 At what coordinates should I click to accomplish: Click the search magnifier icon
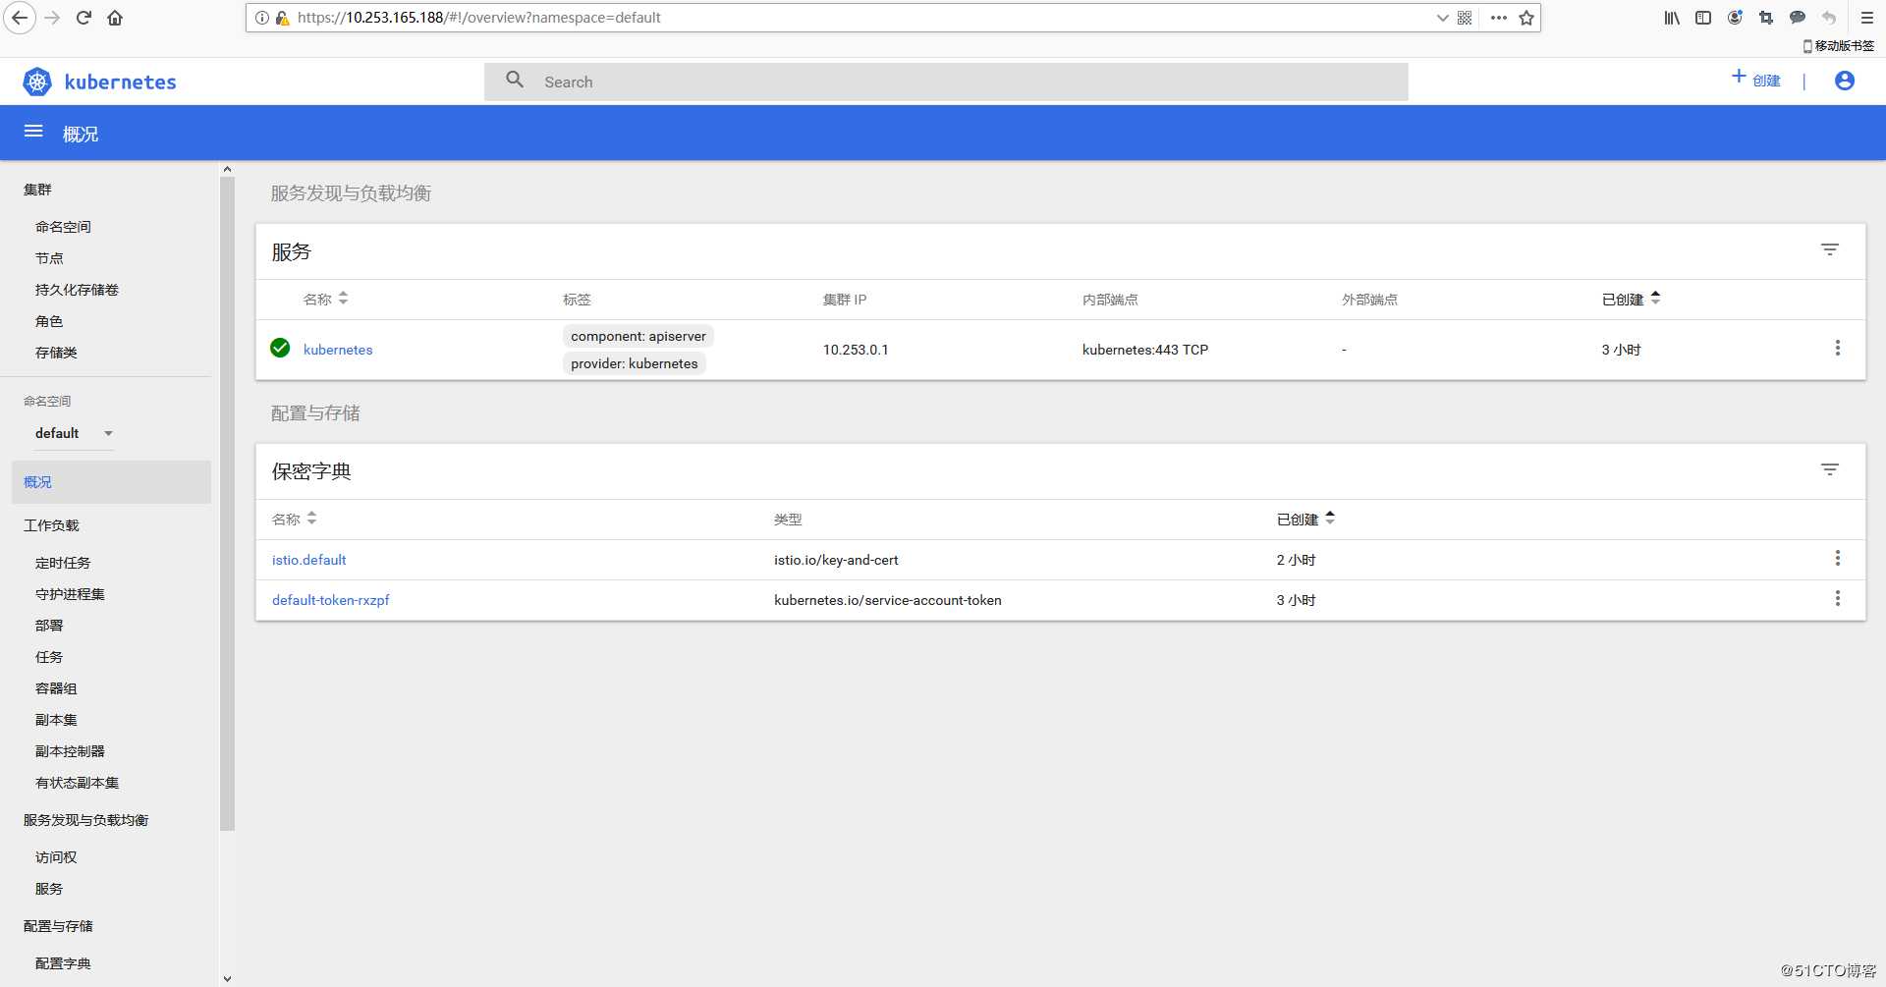coord(515,80)
